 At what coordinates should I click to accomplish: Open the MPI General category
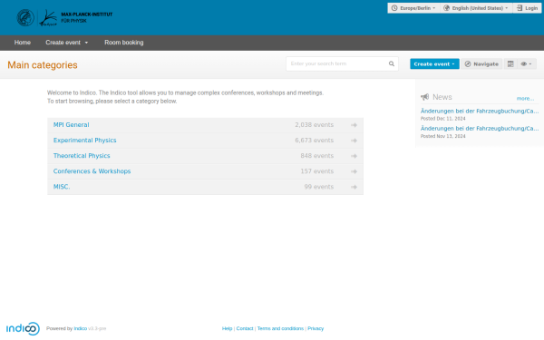71,125
